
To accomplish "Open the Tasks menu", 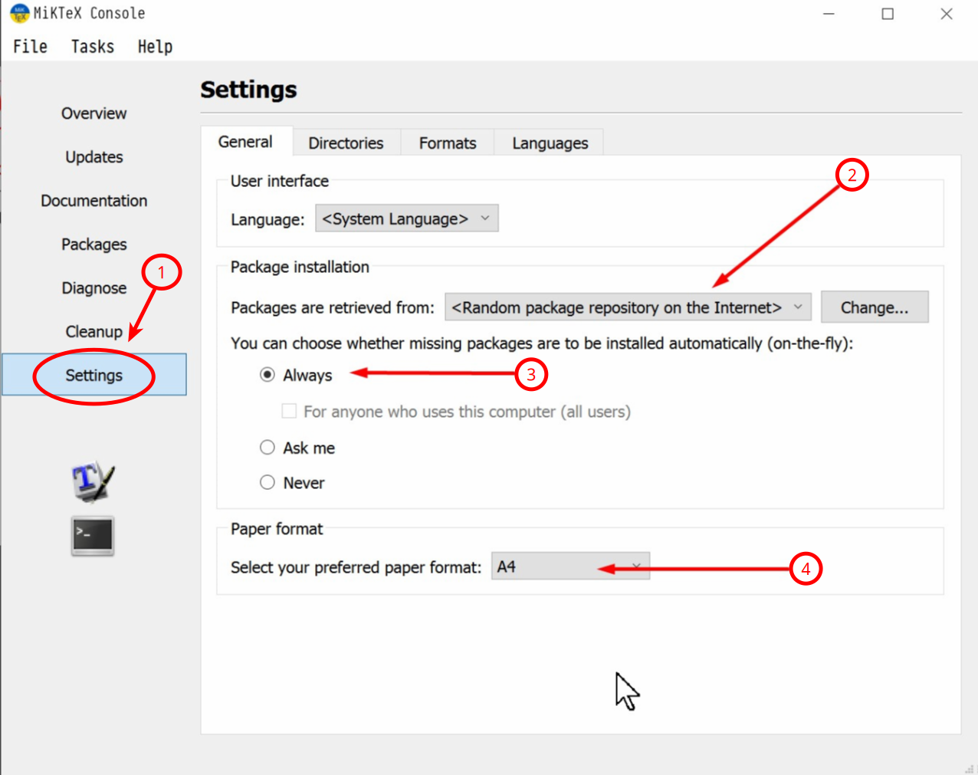I will coord(93,47).
